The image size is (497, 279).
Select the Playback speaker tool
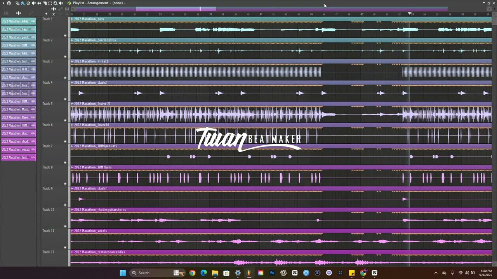click(x=61, y=3)
